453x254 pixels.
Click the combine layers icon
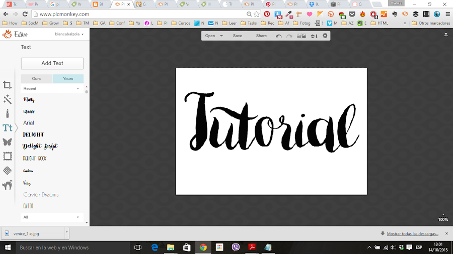click(314, 36)
